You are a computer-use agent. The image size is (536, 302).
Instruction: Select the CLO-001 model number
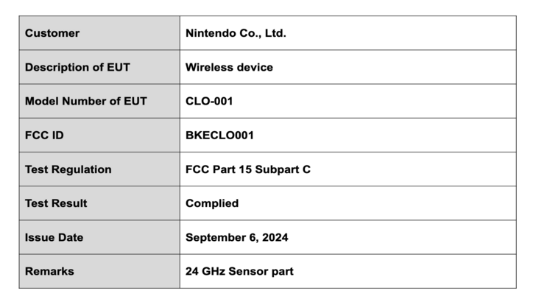click(x=209, y=101)
